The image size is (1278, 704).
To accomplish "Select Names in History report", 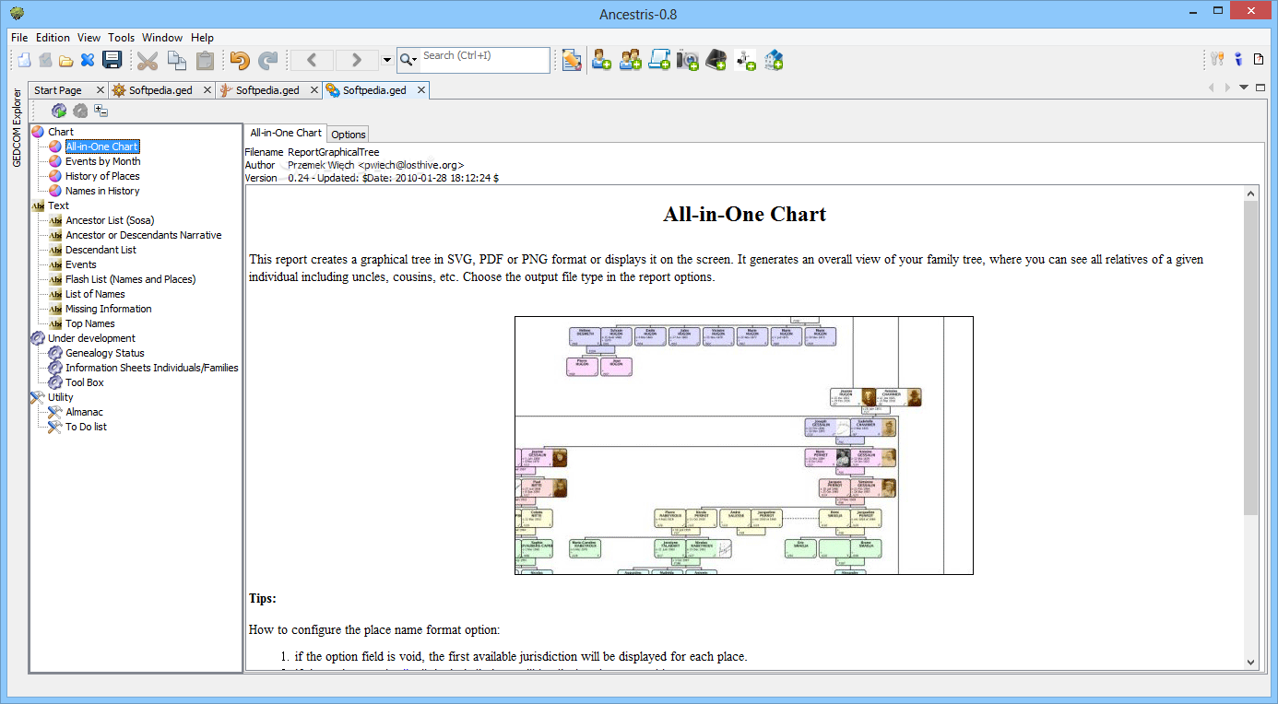I will [102, 191].
